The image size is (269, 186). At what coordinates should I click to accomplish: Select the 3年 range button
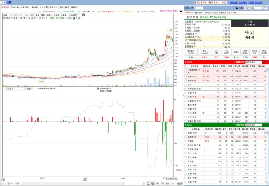[173, 183]
